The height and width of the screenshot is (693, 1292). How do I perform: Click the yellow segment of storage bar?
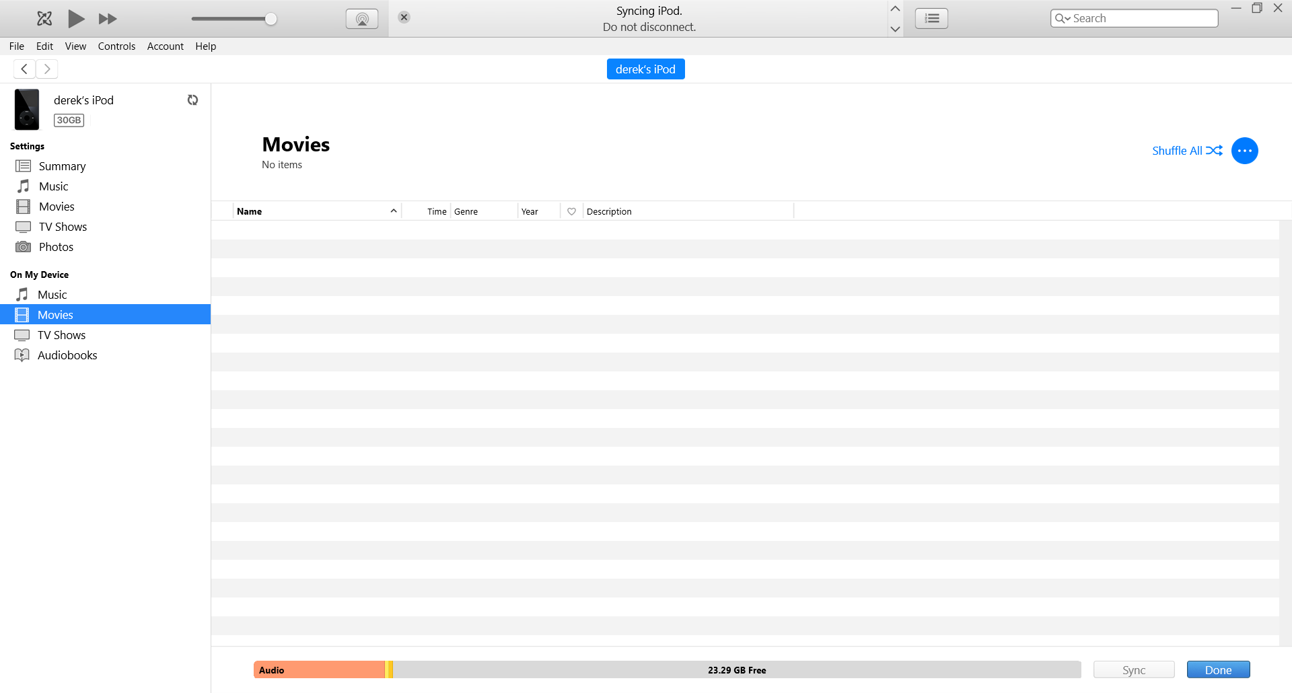(x=389, y=670)
